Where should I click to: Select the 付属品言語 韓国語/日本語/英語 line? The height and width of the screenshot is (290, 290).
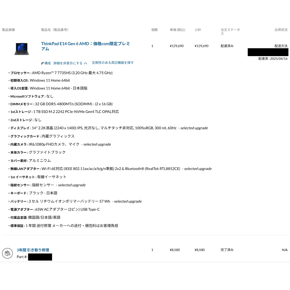pyautogui.click(x=34, y=218)
